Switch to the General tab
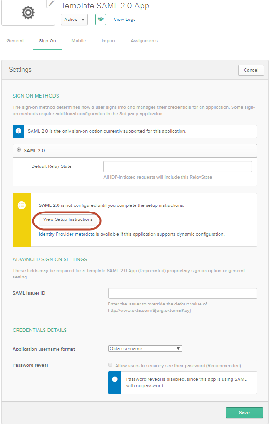The height and width of the screenshot is (424, 271). 15,41
